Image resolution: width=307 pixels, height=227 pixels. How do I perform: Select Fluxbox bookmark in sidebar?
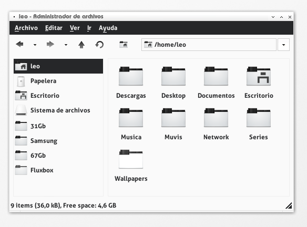point(58,170)
